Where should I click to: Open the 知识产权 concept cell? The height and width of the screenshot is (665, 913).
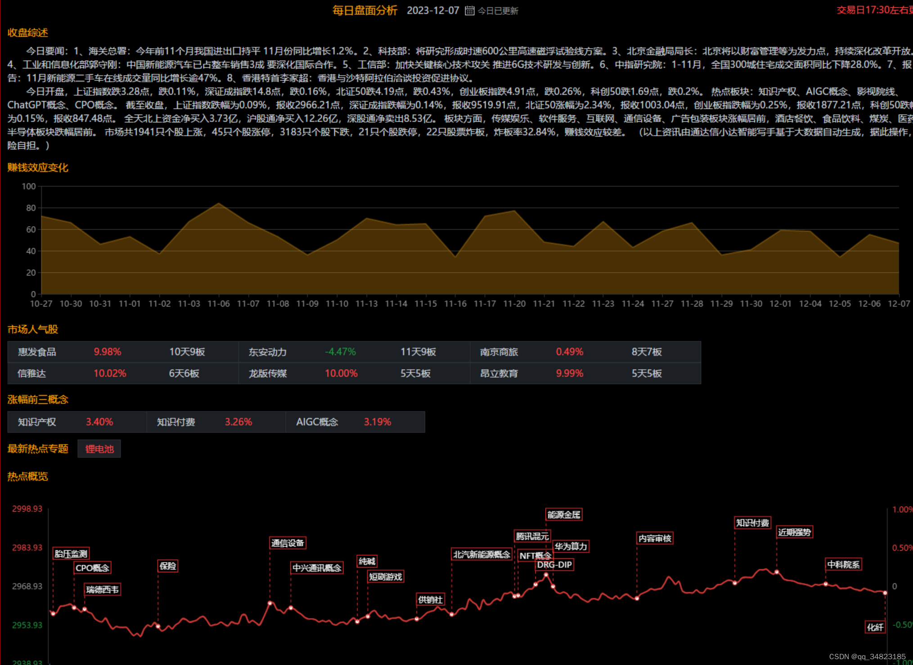pyautogui.click(x=37, y=422)
